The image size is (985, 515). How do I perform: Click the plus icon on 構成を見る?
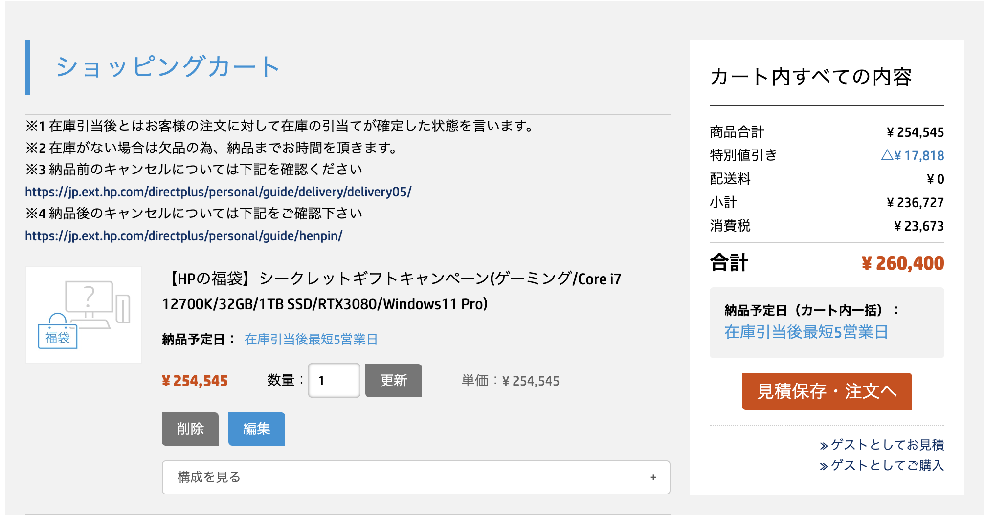pyautogui.click(x=653, y=477)
